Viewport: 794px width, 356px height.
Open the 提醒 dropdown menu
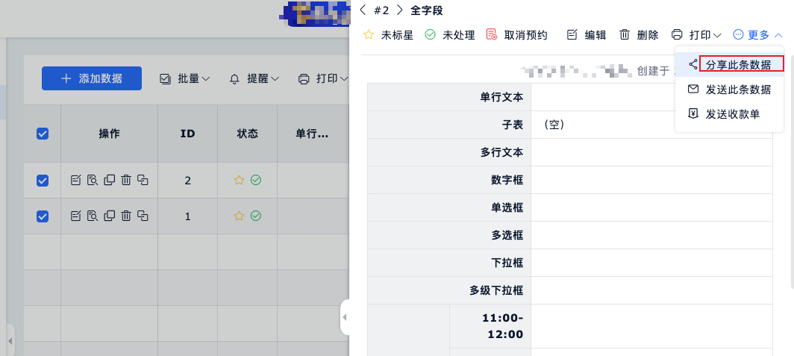click(x=254, y=78)
